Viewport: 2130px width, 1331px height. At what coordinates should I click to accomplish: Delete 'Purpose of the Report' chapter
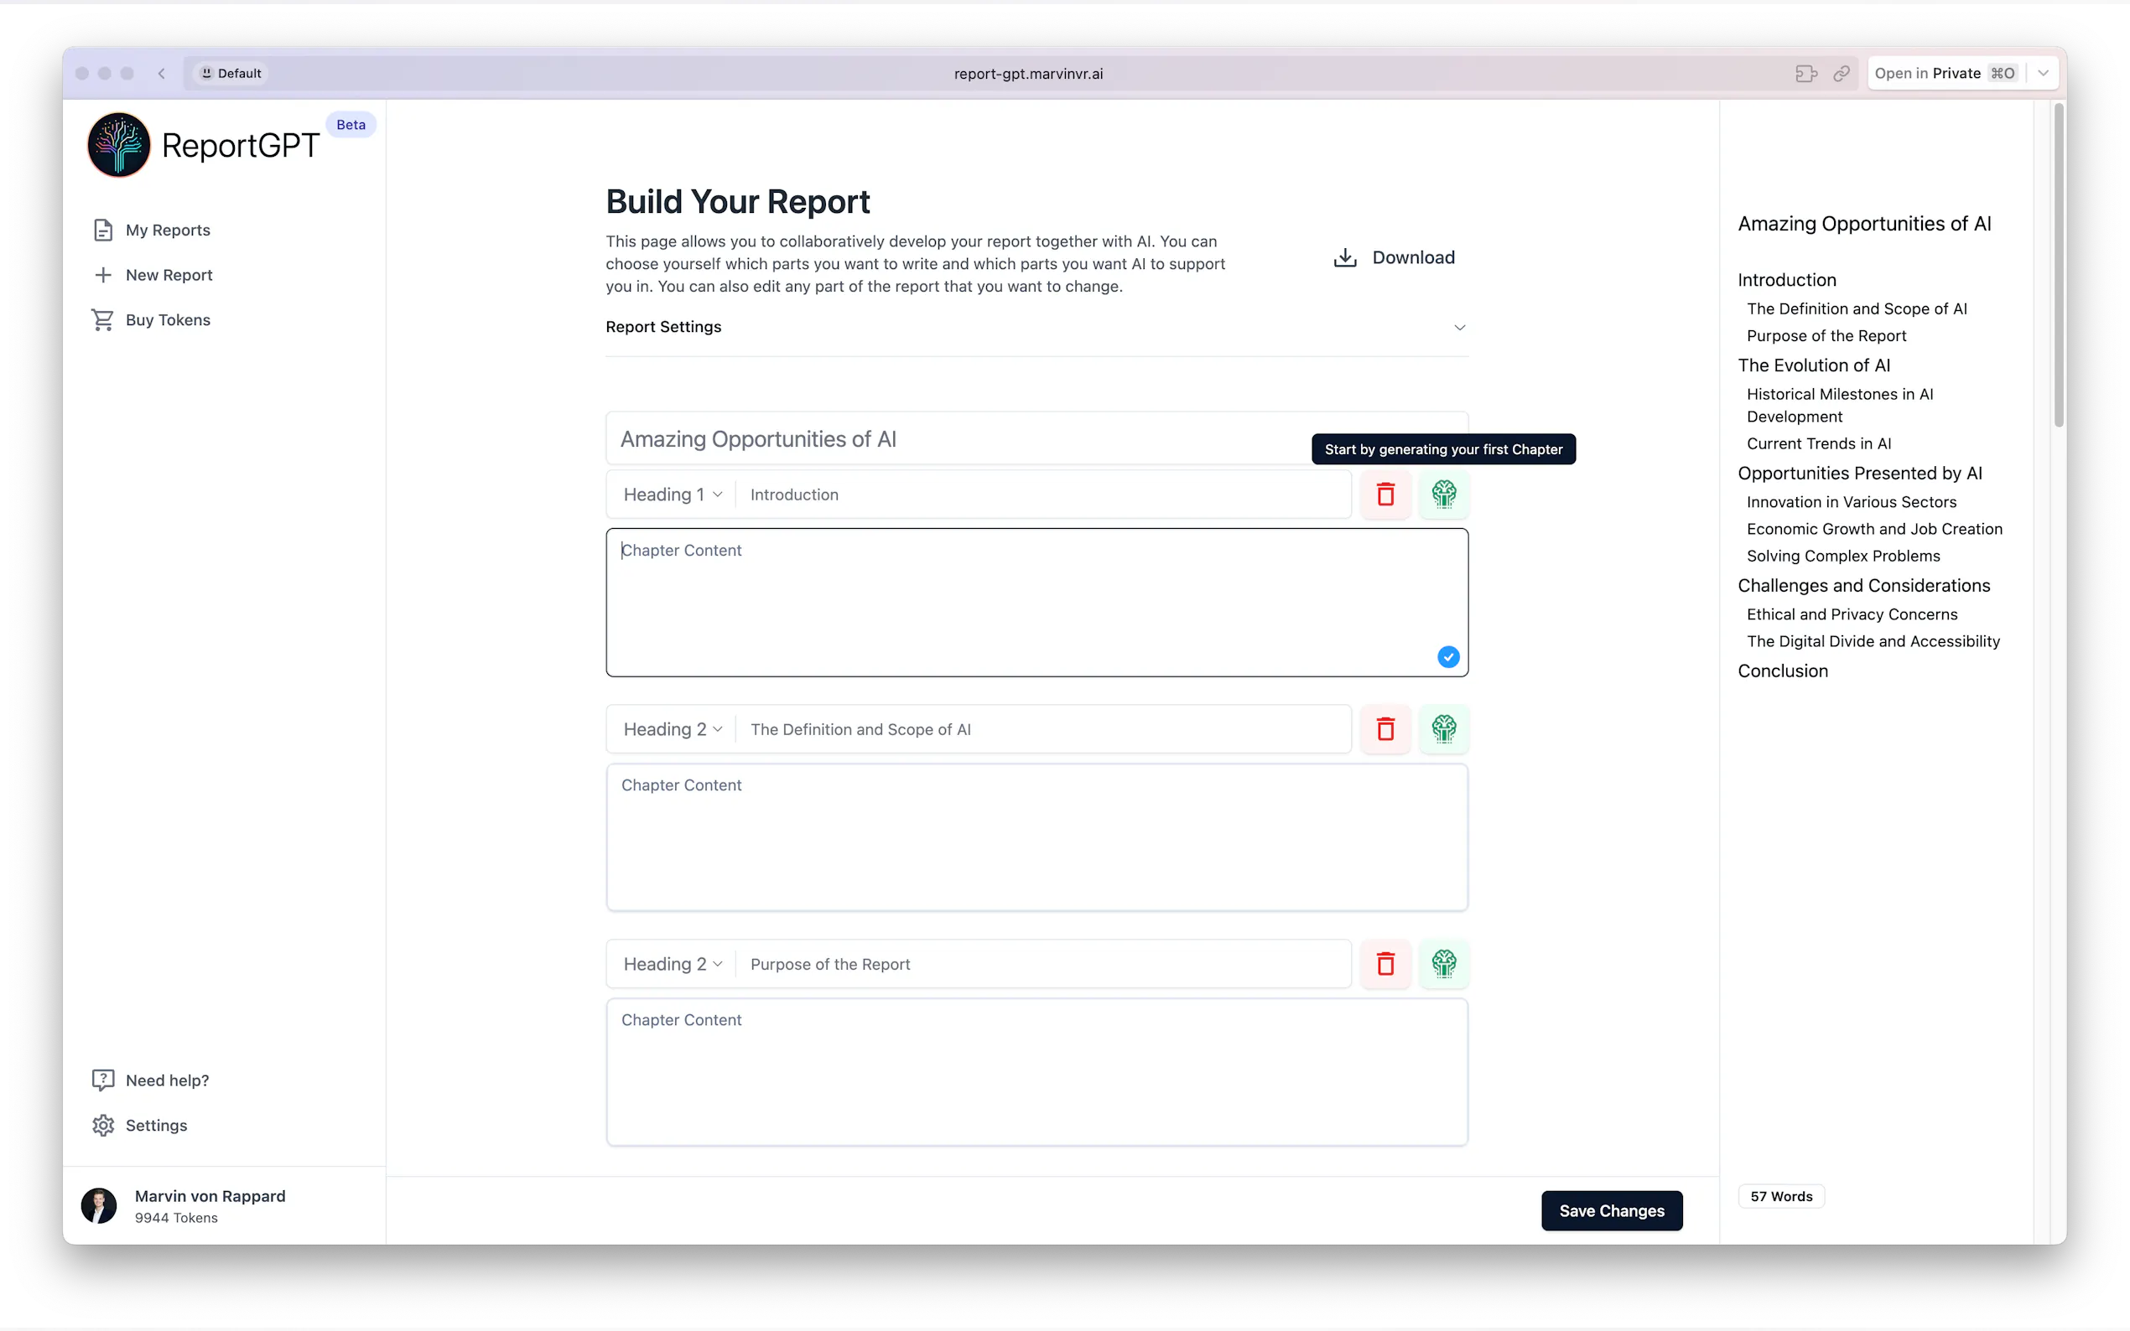coord(1385,963)
